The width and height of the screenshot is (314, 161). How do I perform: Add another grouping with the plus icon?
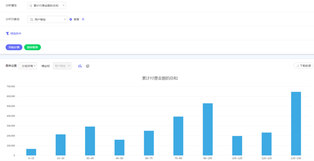[x=83, y=19]
